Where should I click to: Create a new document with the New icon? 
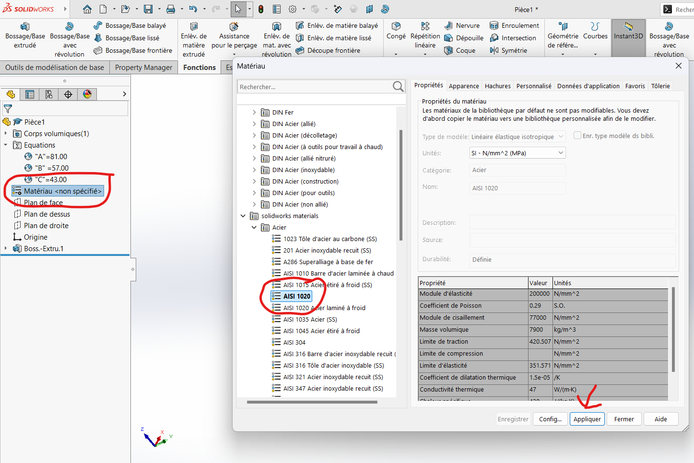coord(103,9)
